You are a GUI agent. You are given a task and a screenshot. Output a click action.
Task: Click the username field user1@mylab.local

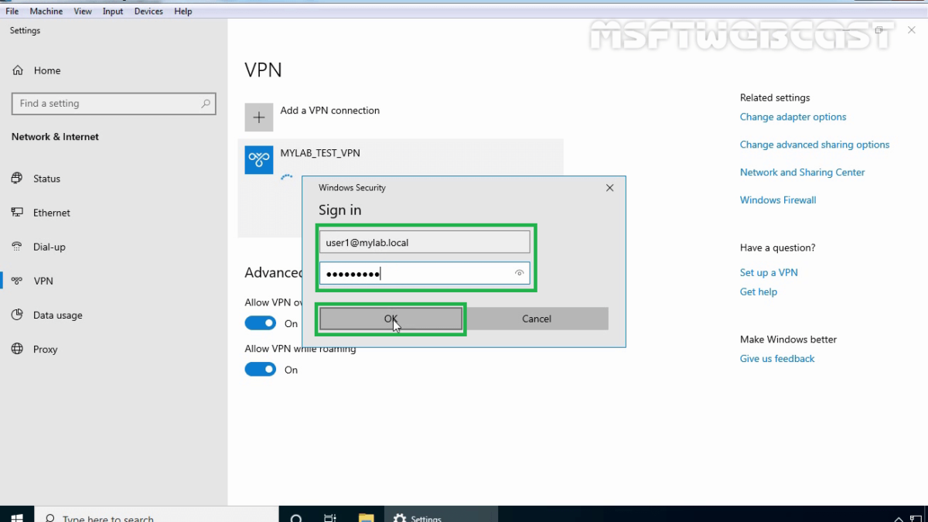point(425,242)
